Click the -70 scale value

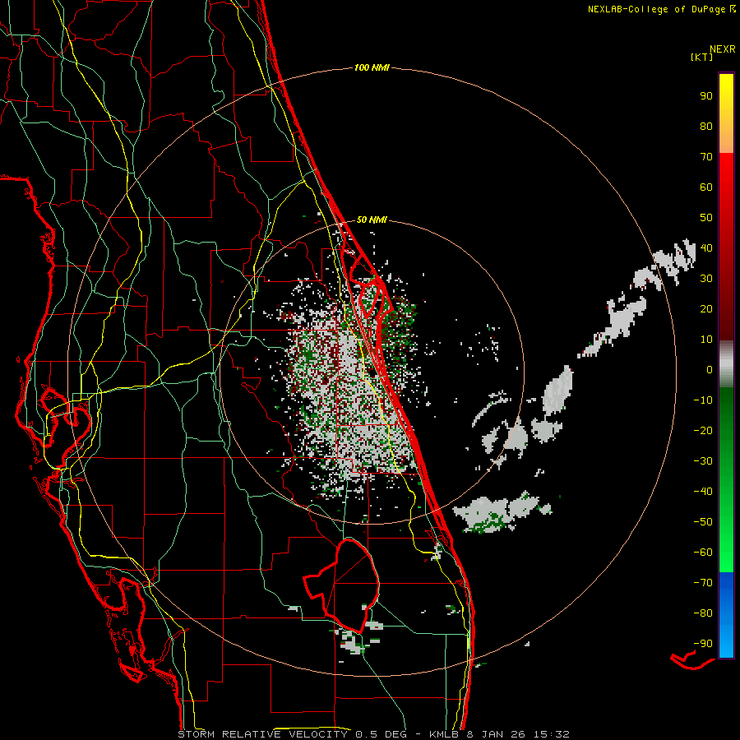coord(703,582)
